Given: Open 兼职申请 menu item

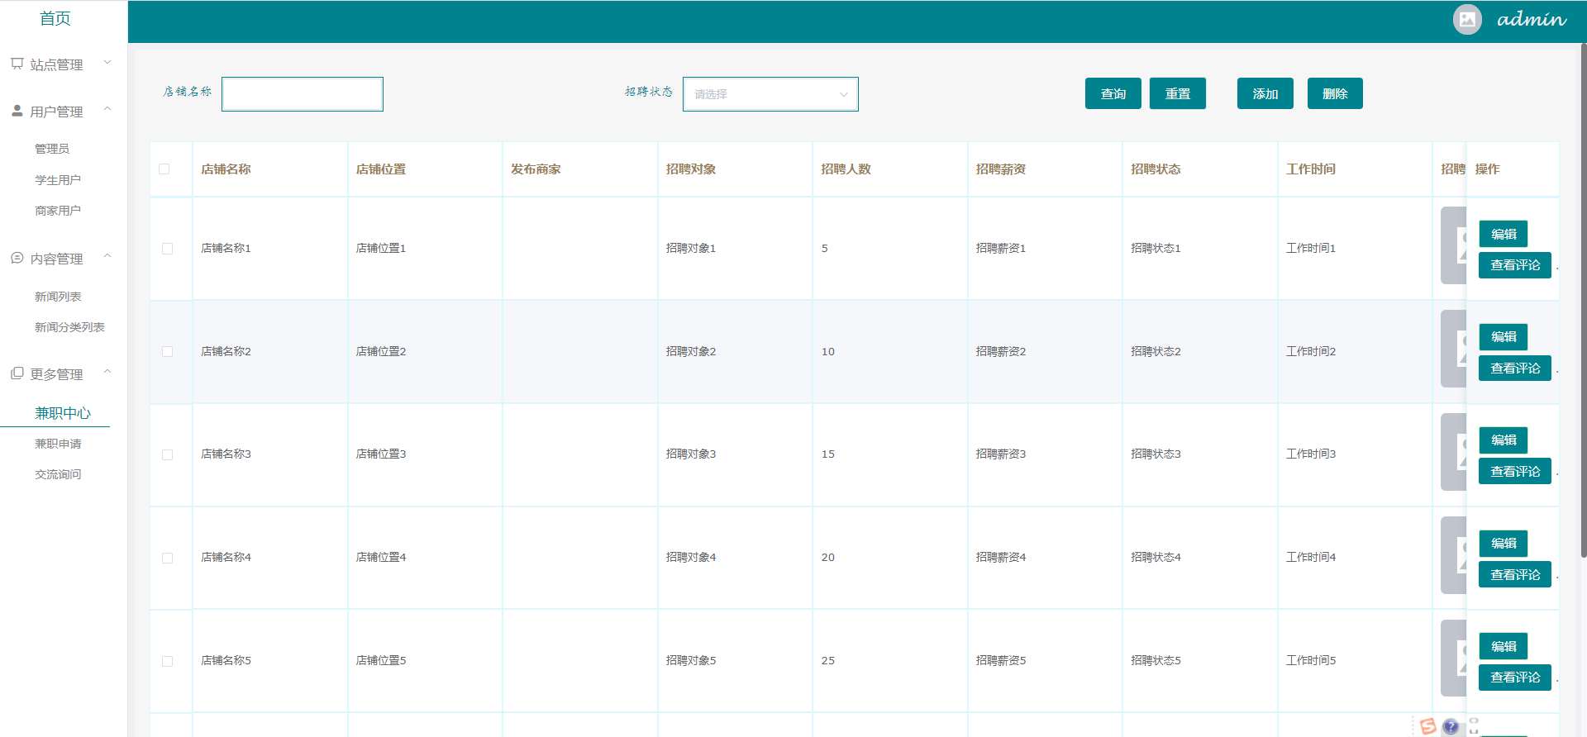Looking at the screenshot, I should [58, 444].
